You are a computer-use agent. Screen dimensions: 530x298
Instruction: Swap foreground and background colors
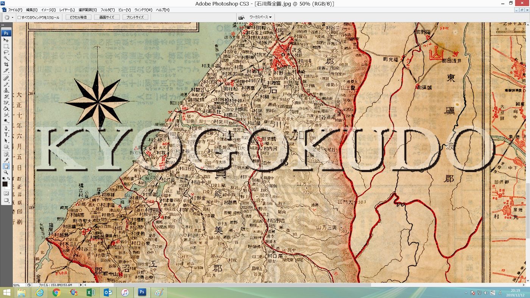coord(9,178)
